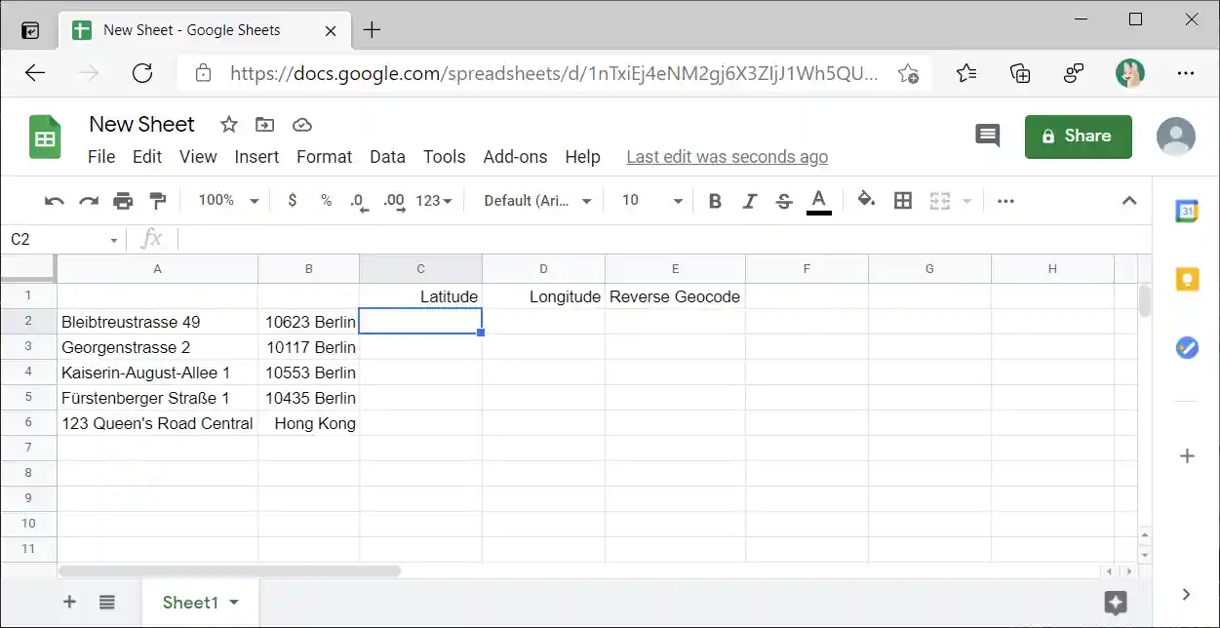Screen dimensions: 1220x628
Task: Toggle bold formatting
Action: (x=715, y=200)
